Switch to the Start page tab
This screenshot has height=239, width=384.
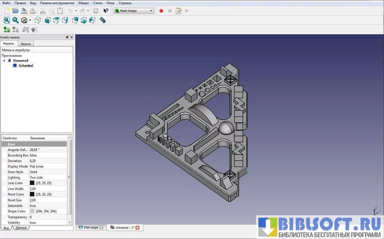click(90, 228)
